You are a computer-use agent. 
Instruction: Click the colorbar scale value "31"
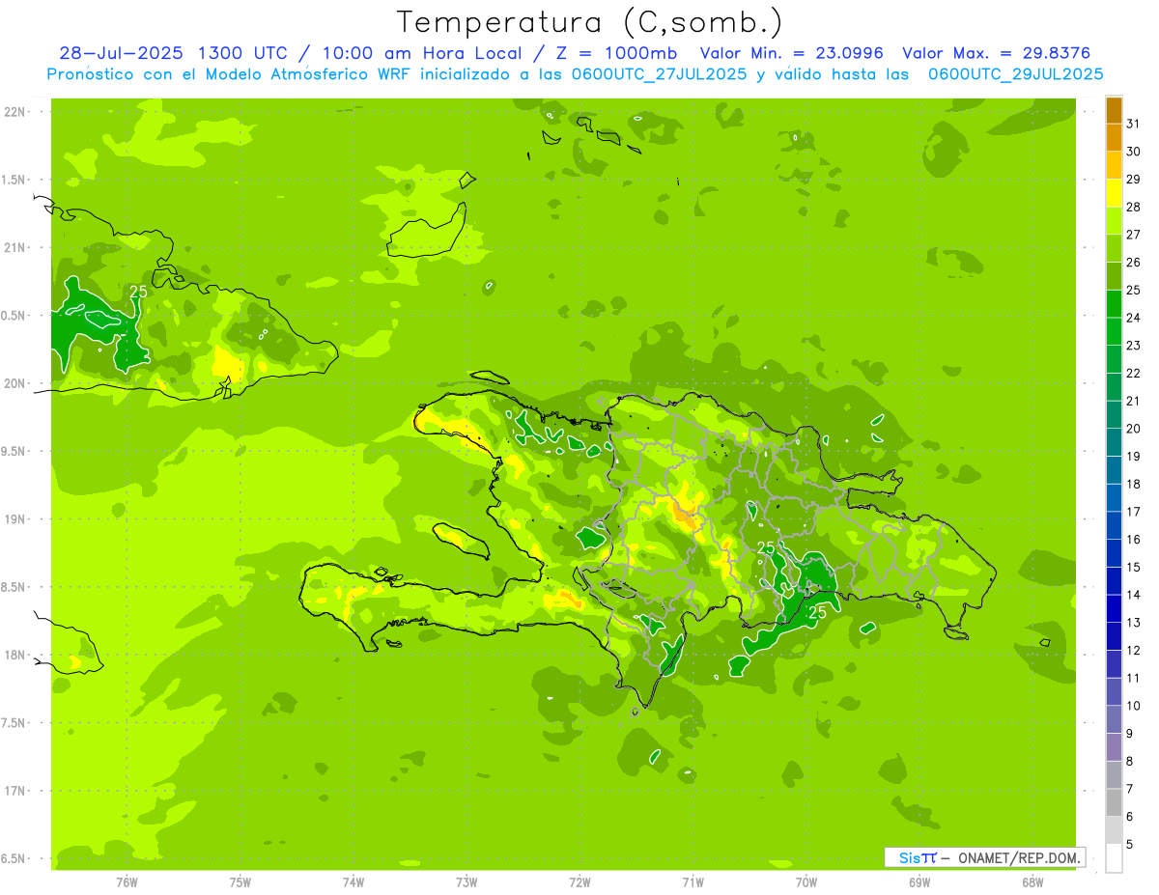(1134, 124)
